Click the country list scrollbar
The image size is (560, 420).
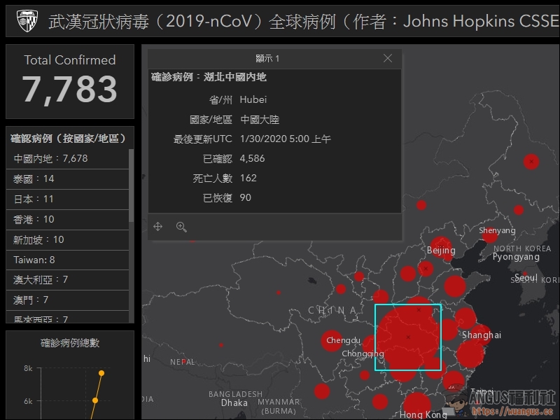tap(131, 185)
